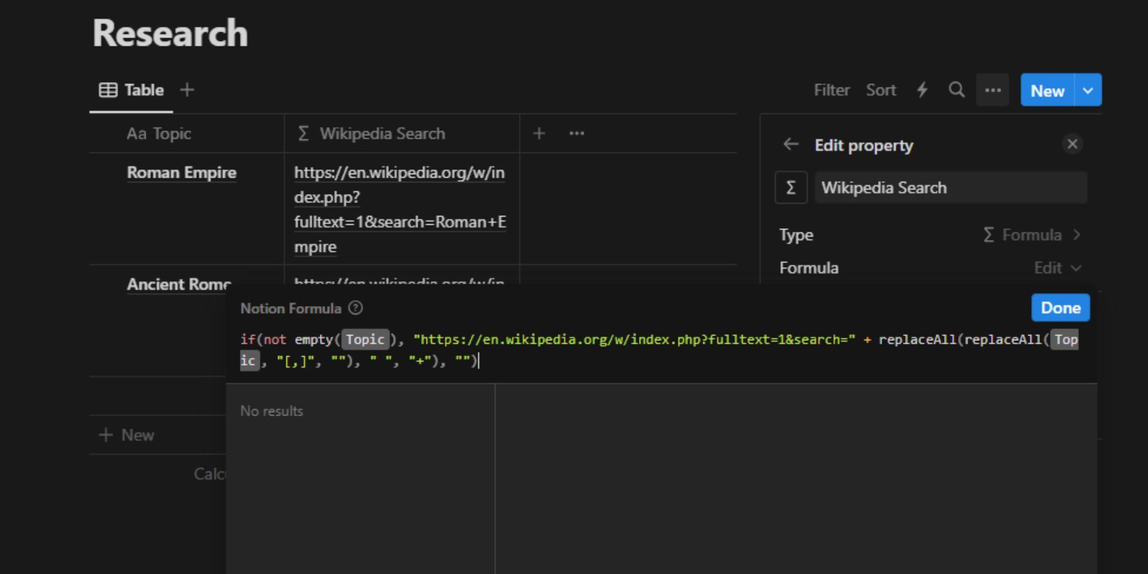Viewport: 1148px width, 574px height.
Task: Click the blue New button
Action: point(1047,90)
